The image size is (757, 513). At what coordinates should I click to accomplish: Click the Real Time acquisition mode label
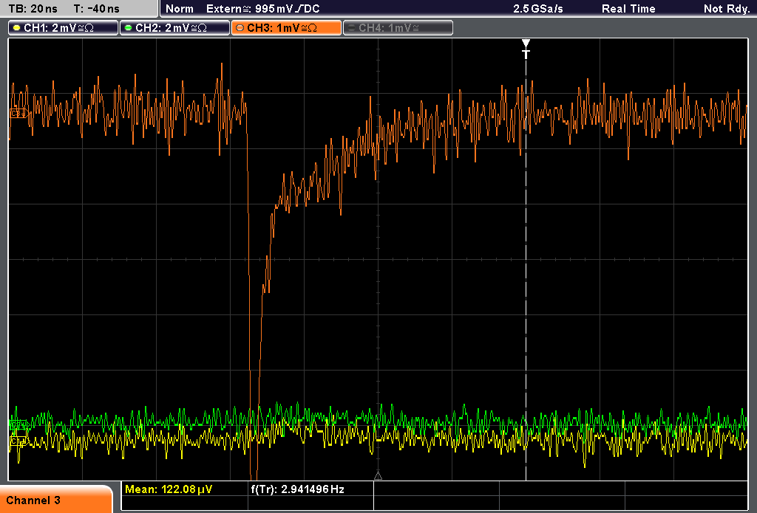tap(628, 9)
